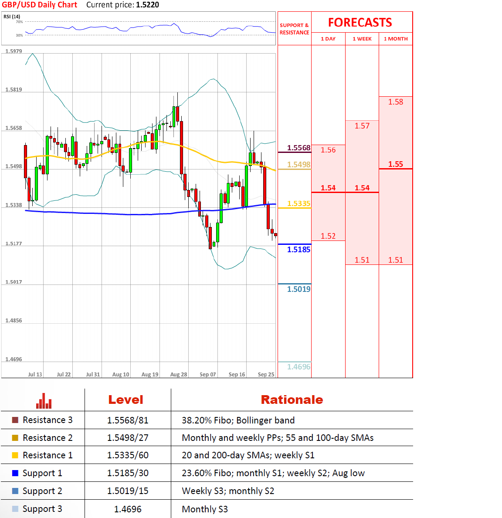The width and height of the screenshot is (502, 518).
Task: Click the Support 3 row label
Action: click(x=42, y=509)
